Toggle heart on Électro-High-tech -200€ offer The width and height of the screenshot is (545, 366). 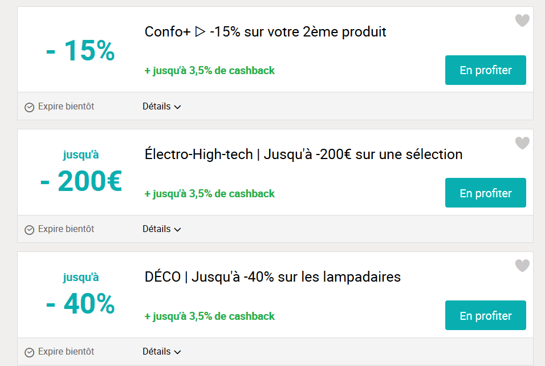pyautogui.click(x=522, y=143)
